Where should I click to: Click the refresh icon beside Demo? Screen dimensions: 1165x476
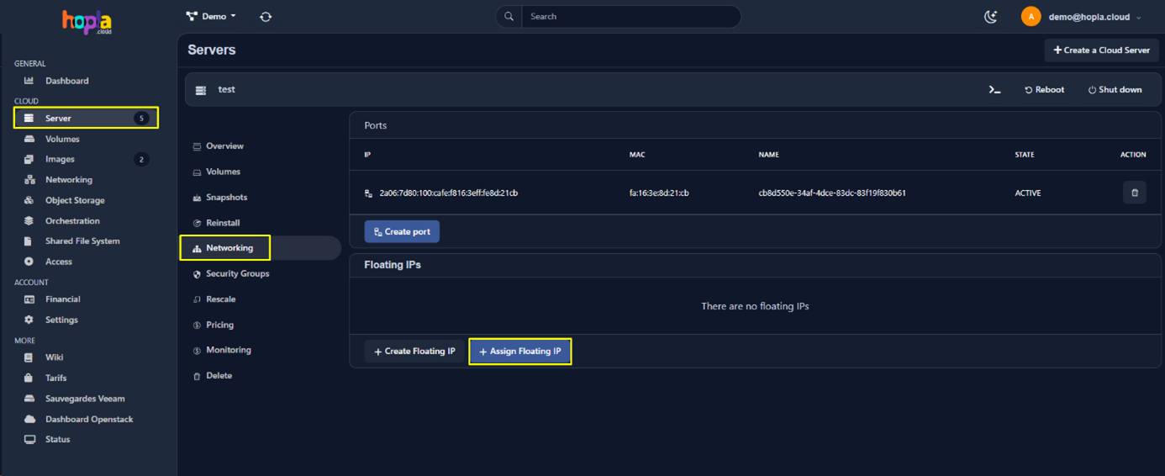tap(266, 17)
